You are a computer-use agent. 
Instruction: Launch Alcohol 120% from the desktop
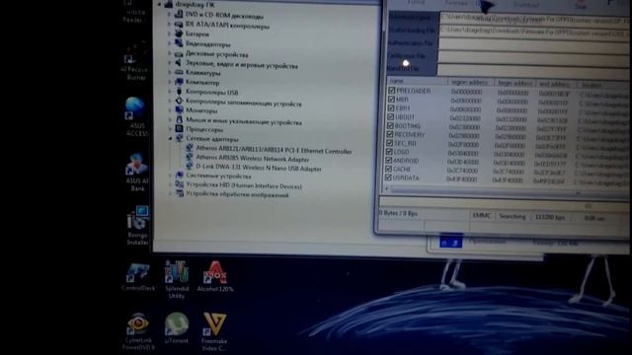(215, 276)
